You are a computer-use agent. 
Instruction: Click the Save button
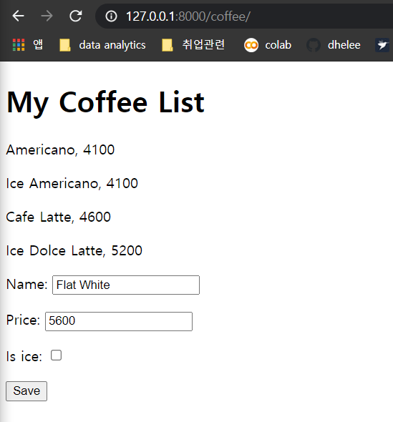26,391
